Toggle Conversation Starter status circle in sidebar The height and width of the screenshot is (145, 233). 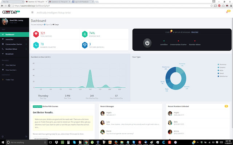pyautogui.click(x=26, y=44)
